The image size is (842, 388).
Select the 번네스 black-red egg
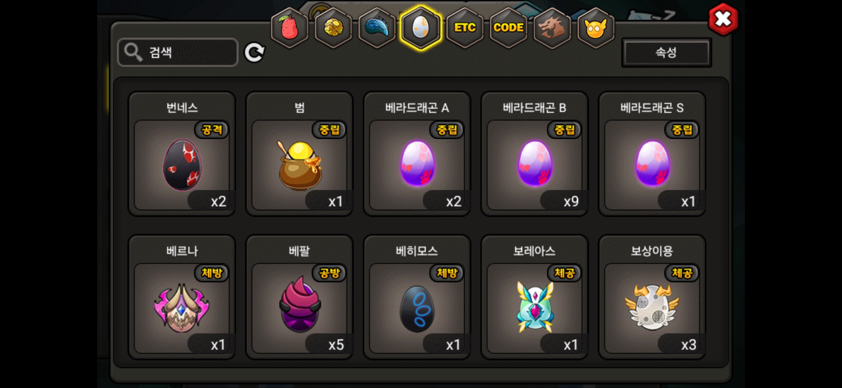[182, 154]
